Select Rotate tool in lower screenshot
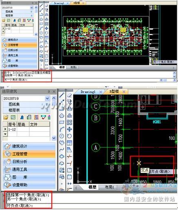178x210 pixels. 69,136
